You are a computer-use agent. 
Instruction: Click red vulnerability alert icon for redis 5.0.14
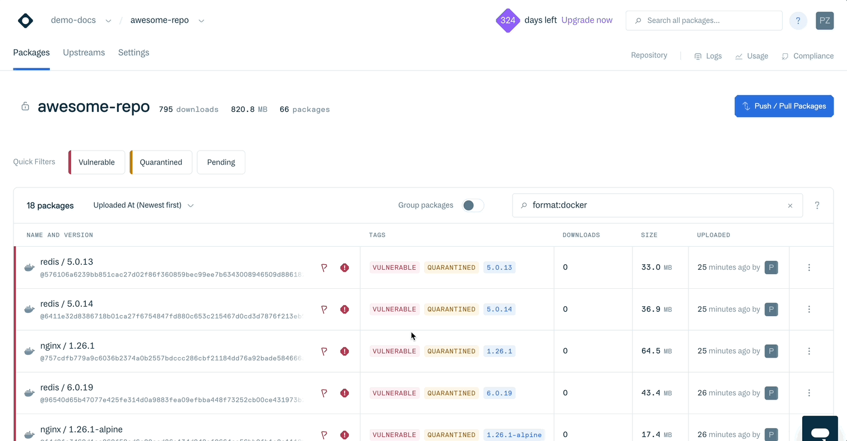(345, 309)
